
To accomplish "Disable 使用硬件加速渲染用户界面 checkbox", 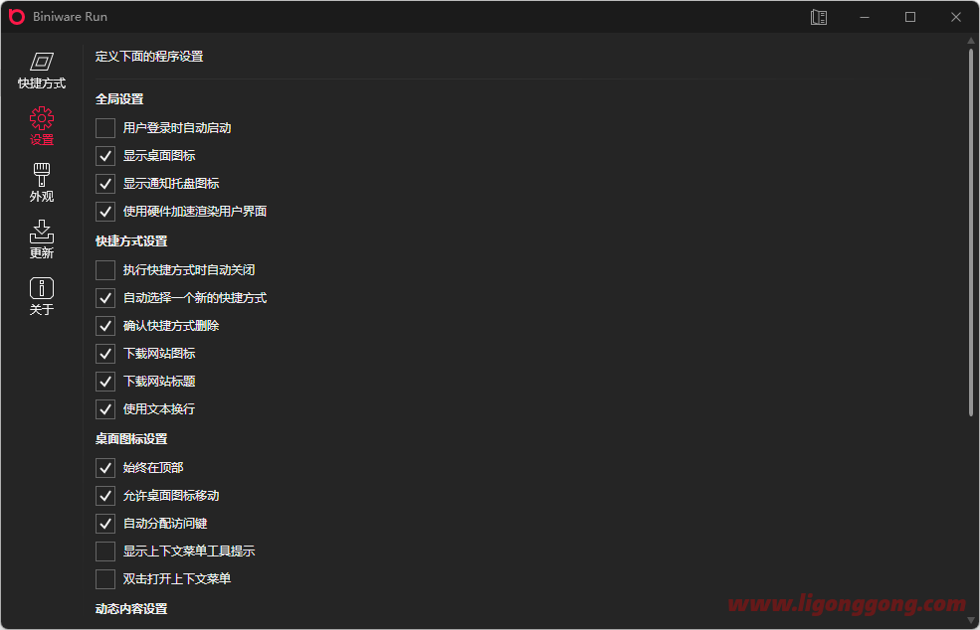I will (x=105, y=212).
